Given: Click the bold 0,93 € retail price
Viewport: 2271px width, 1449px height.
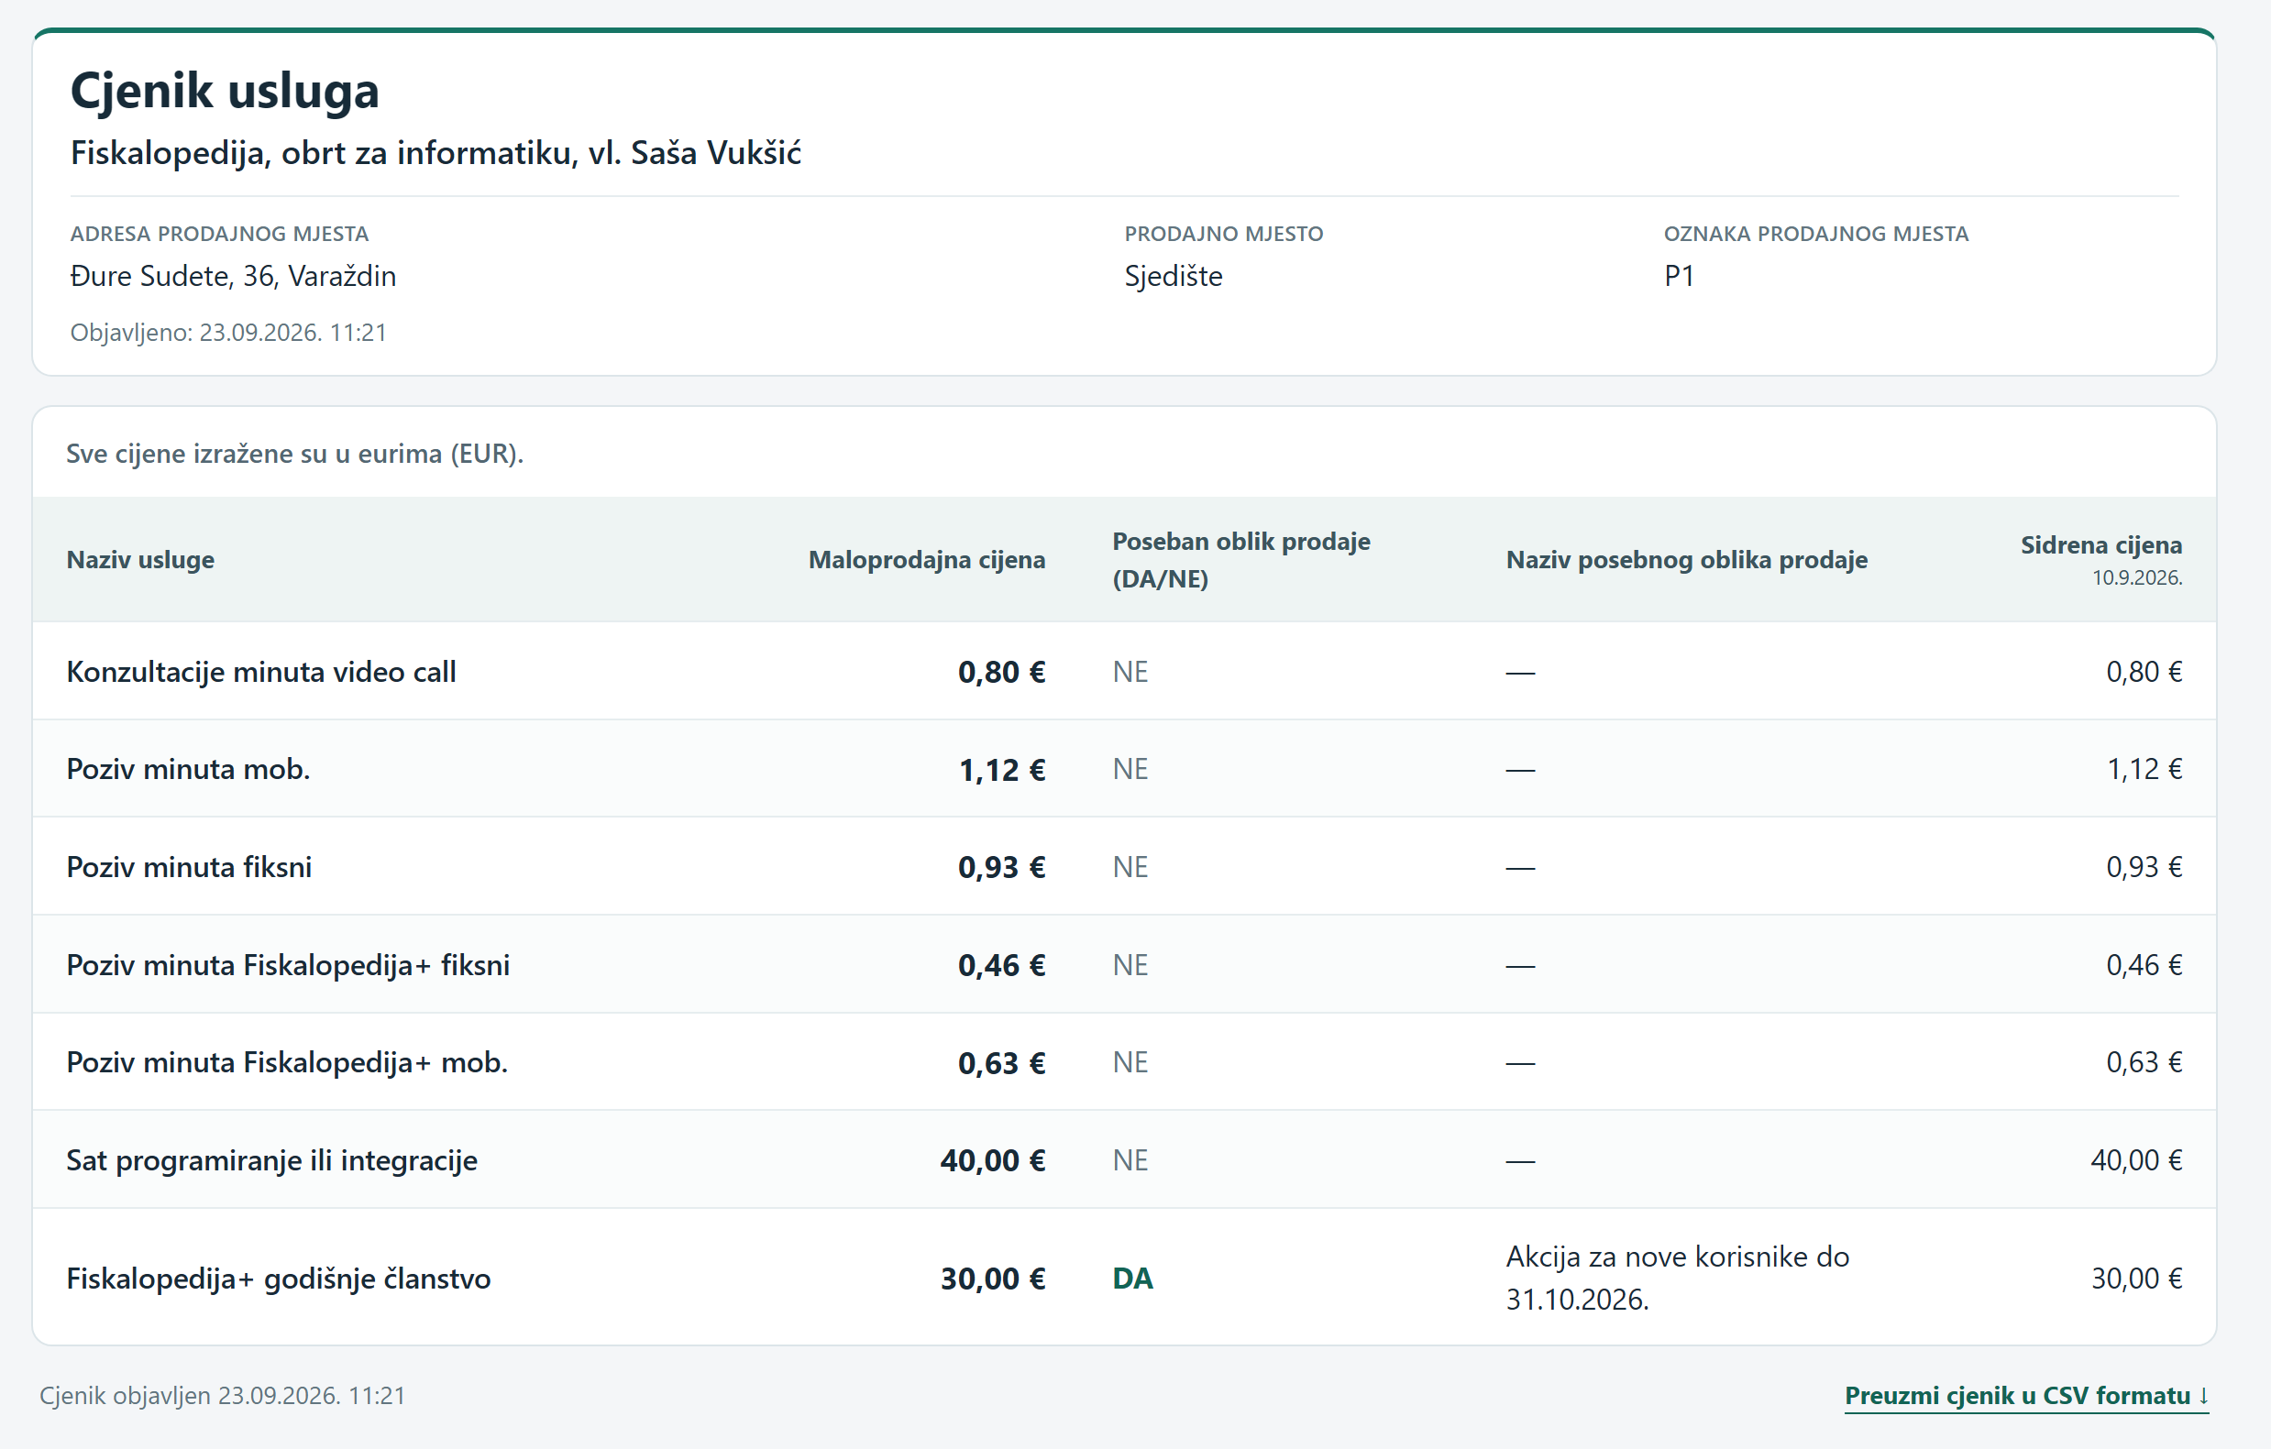Looking at the screenshot, I should pyautogui.click(x=1001, y=867).
